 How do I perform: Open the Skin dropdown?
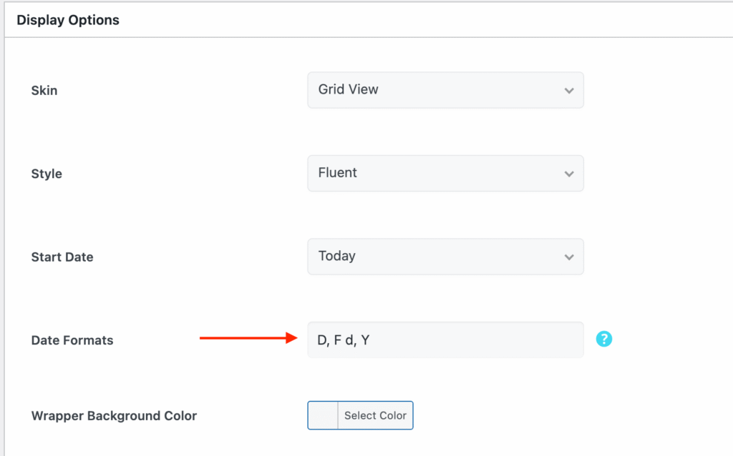coord(445,90)
